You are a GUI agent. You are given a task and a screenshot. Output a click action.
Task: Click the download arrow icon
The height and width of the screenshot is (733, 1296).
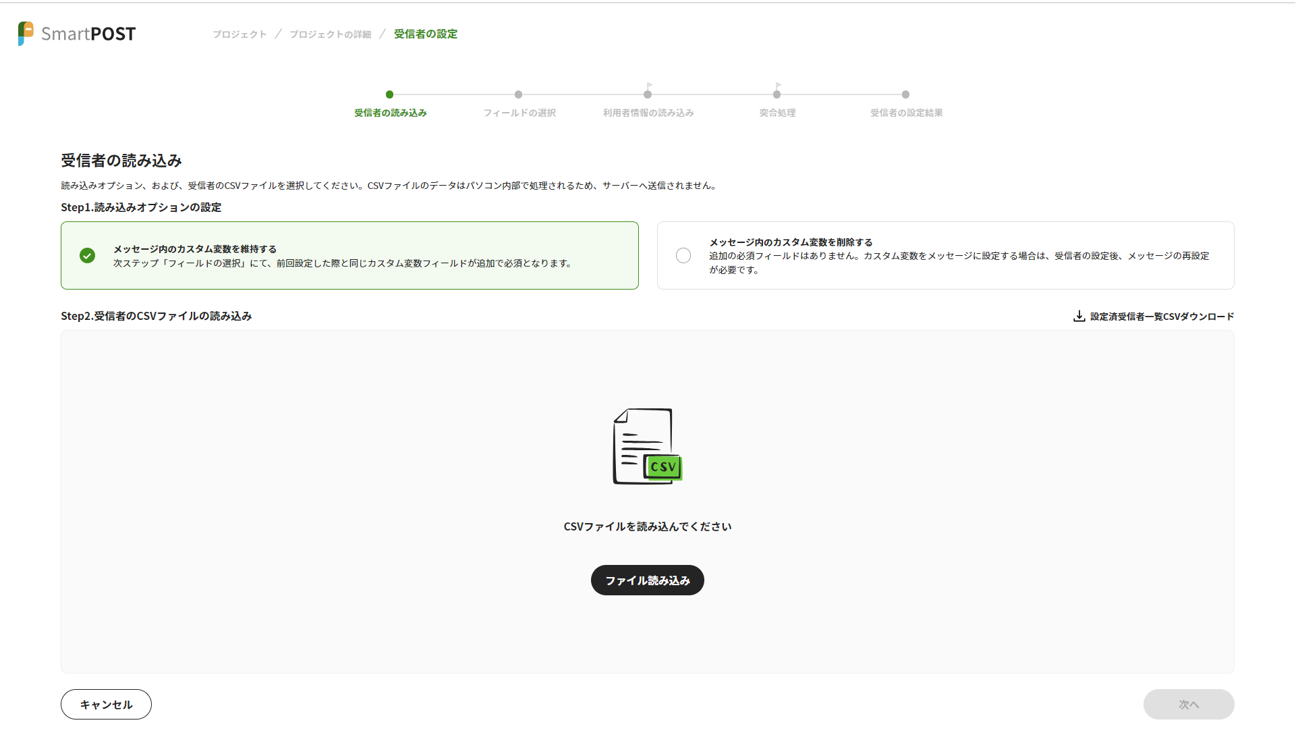pos(1079,316)
